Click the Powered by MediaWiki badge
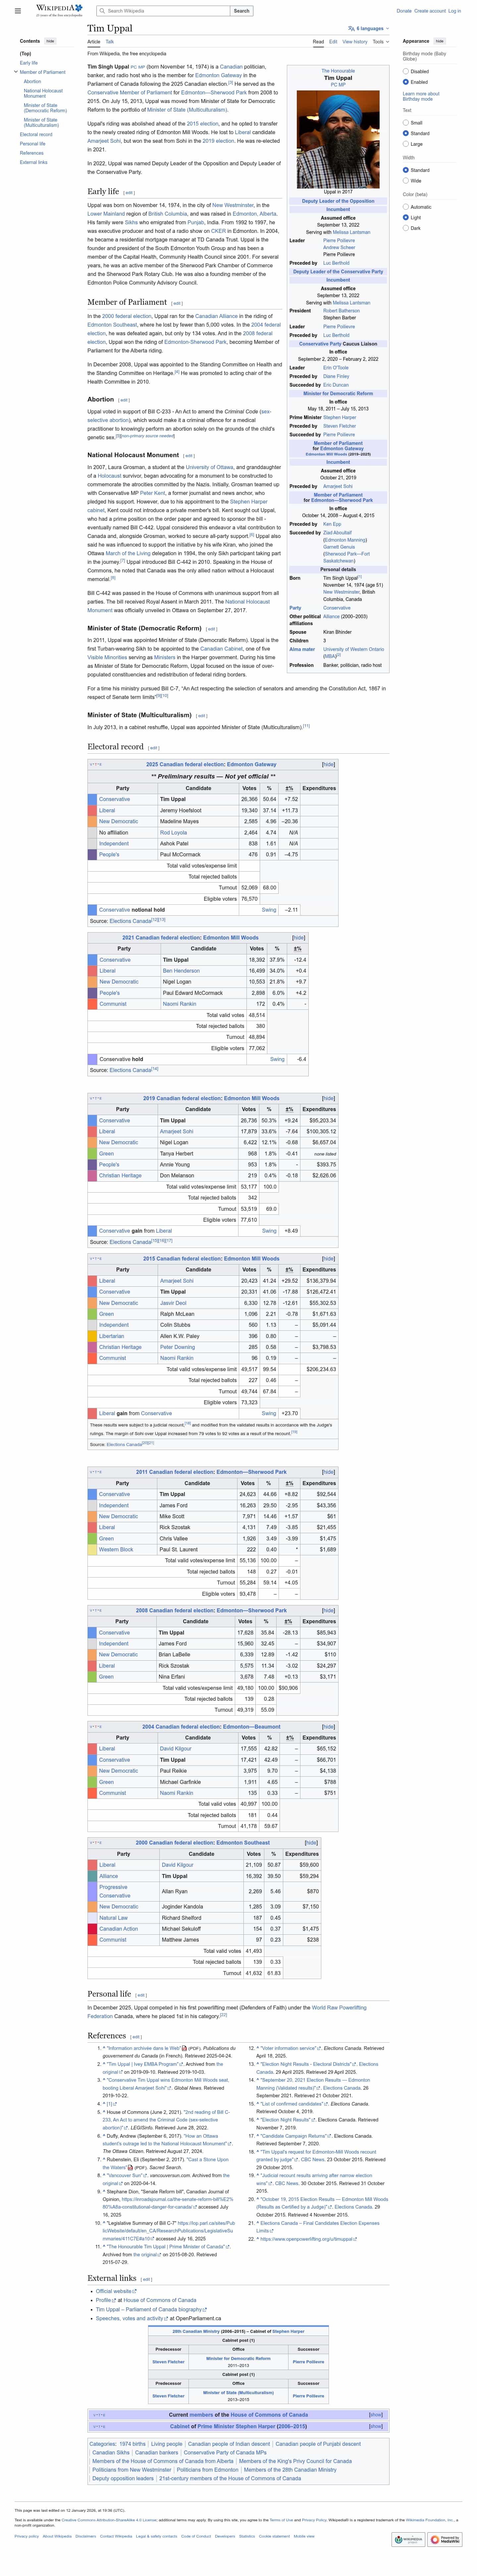Screen dimensions: 477x2576 tap(445, 2539)
